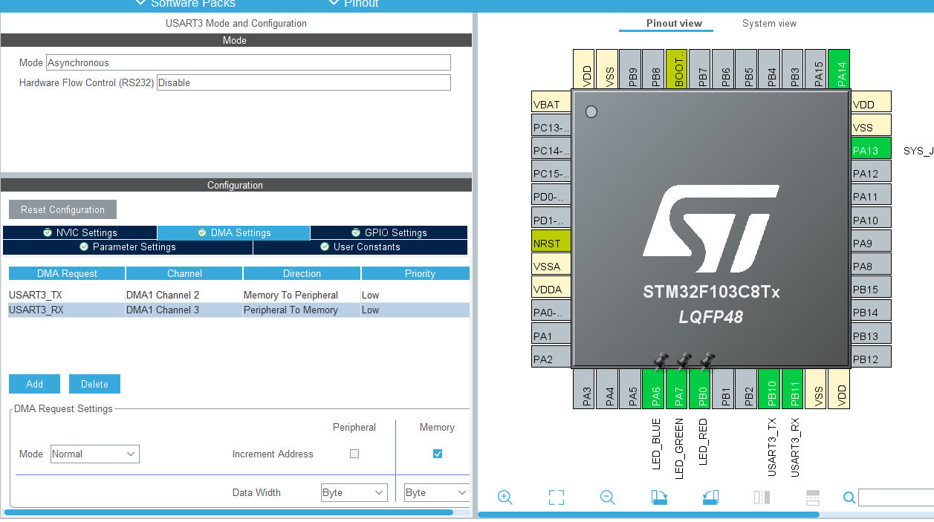Fit the chip to the window

(557, 497)
